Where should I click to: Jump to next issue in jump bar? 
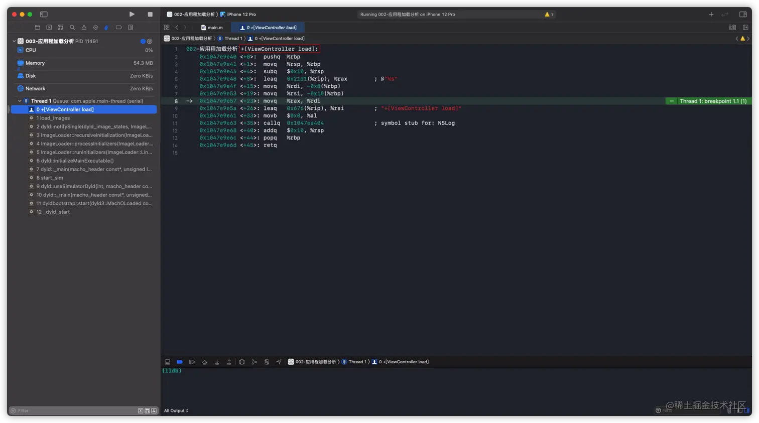[748, 39]
